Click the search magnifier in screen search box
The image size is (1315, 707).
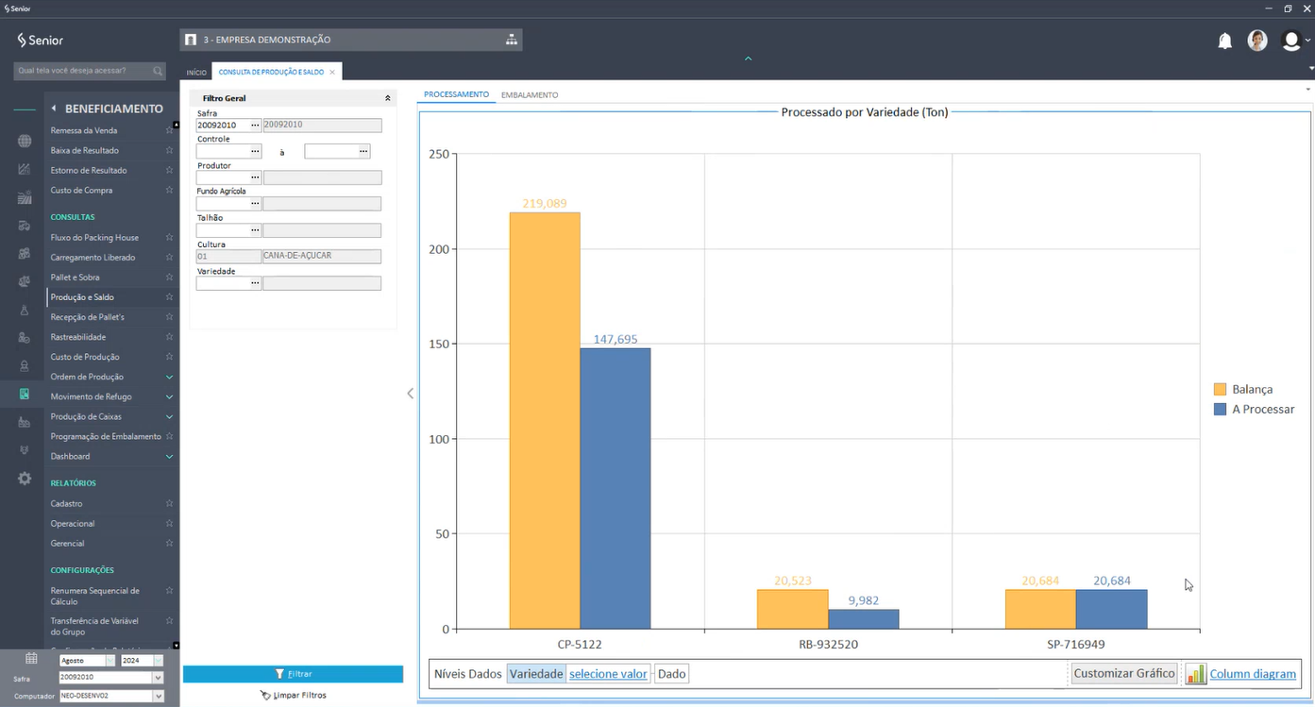tap(158, 71)
